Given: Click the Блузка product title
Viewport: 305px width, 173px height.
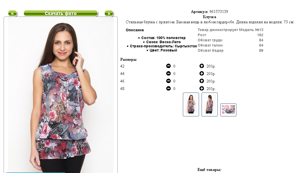Looking at the screenshot, I should click(x=209, y=17).
